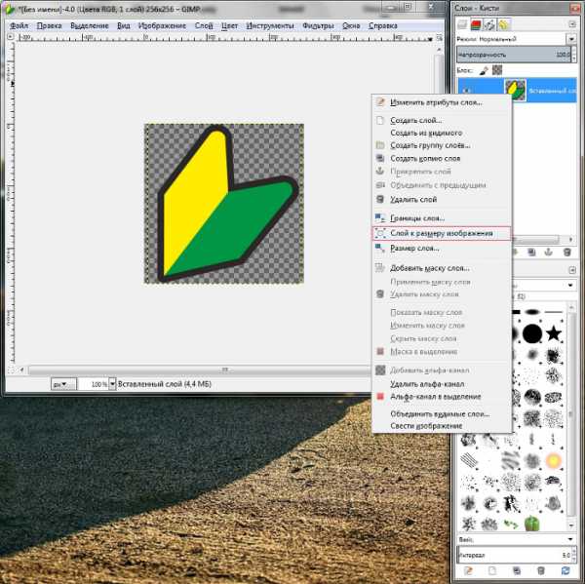This screenshot has height=584, width=585.
Task: Choose 'Альфа-канал в выделение' in context menu
Action: tap(442, 396)
